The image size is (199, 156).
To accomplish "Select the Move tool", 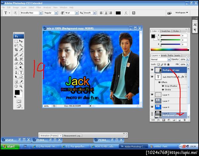I will [x=21, y=41].
